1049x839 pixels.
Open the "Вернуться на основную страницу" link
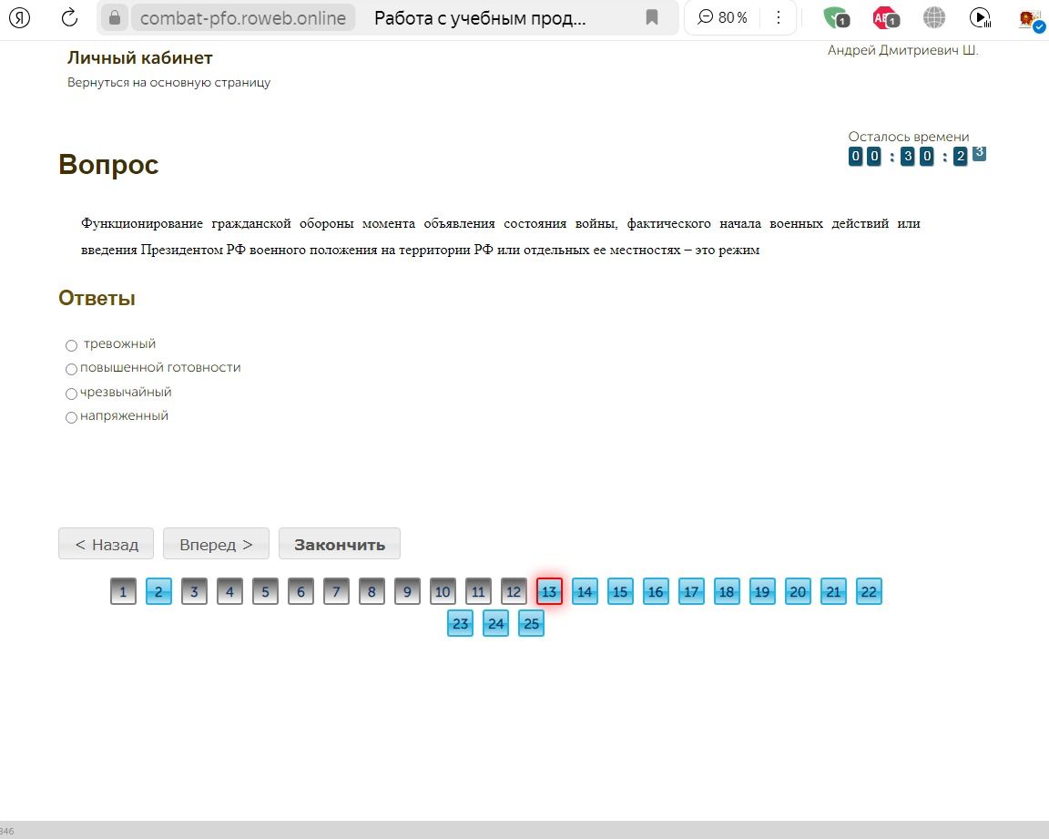click(168, 82)
